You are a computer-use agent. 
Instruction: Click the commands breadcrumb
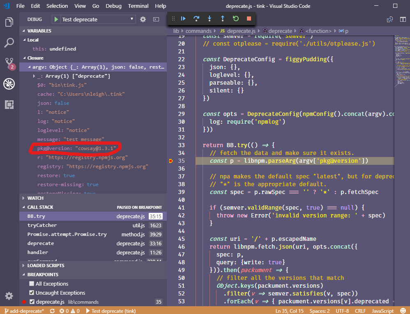coord(198,31)
